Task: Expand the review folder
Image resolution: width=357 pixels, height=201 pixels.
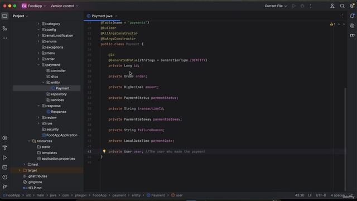Action: click(38, 118)
